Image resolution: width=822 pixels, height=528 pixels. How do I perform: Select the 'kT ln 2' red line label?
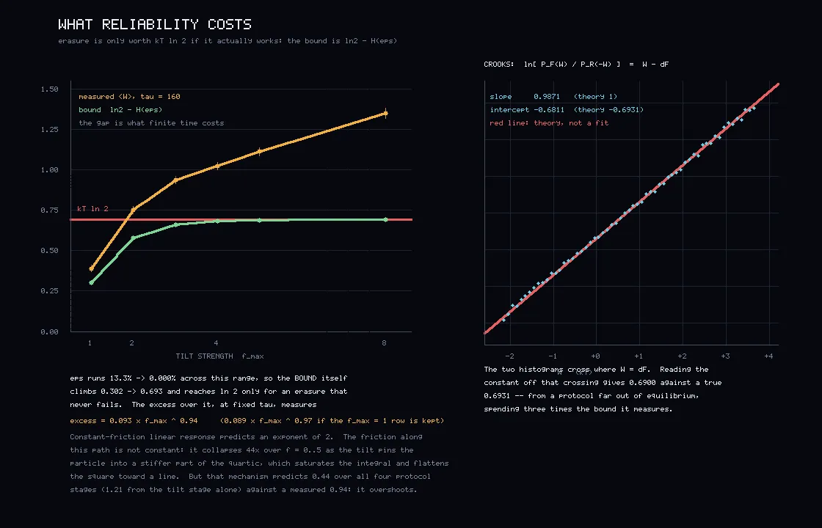92,208
